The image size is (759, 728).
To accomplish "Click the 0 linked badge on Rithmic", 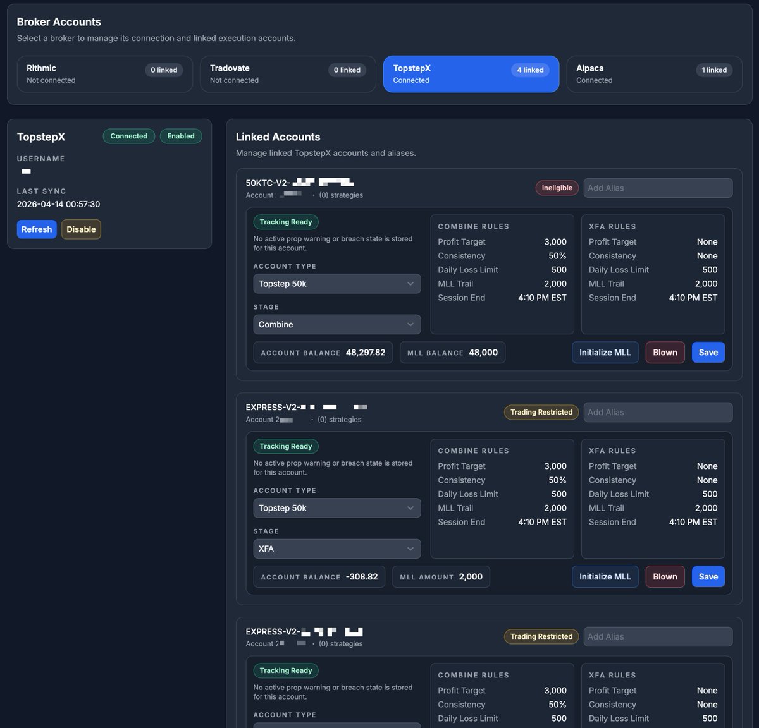I will 164,70.
